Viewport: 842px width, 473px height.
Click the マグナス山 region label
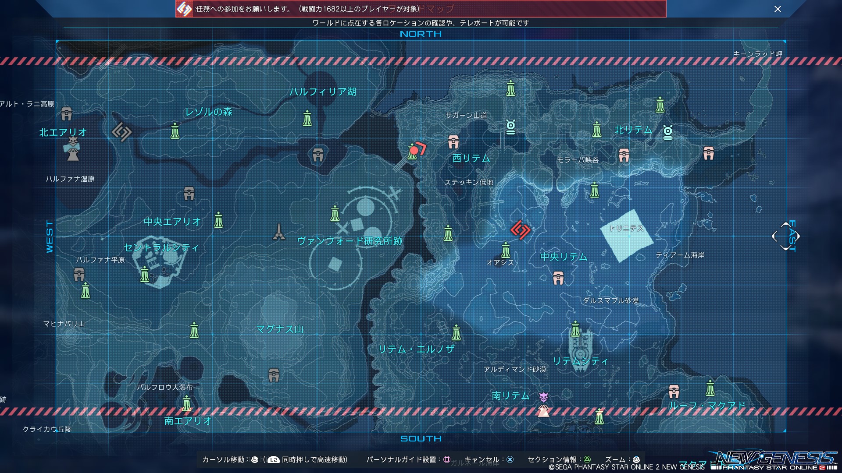(x=280, y=329)
